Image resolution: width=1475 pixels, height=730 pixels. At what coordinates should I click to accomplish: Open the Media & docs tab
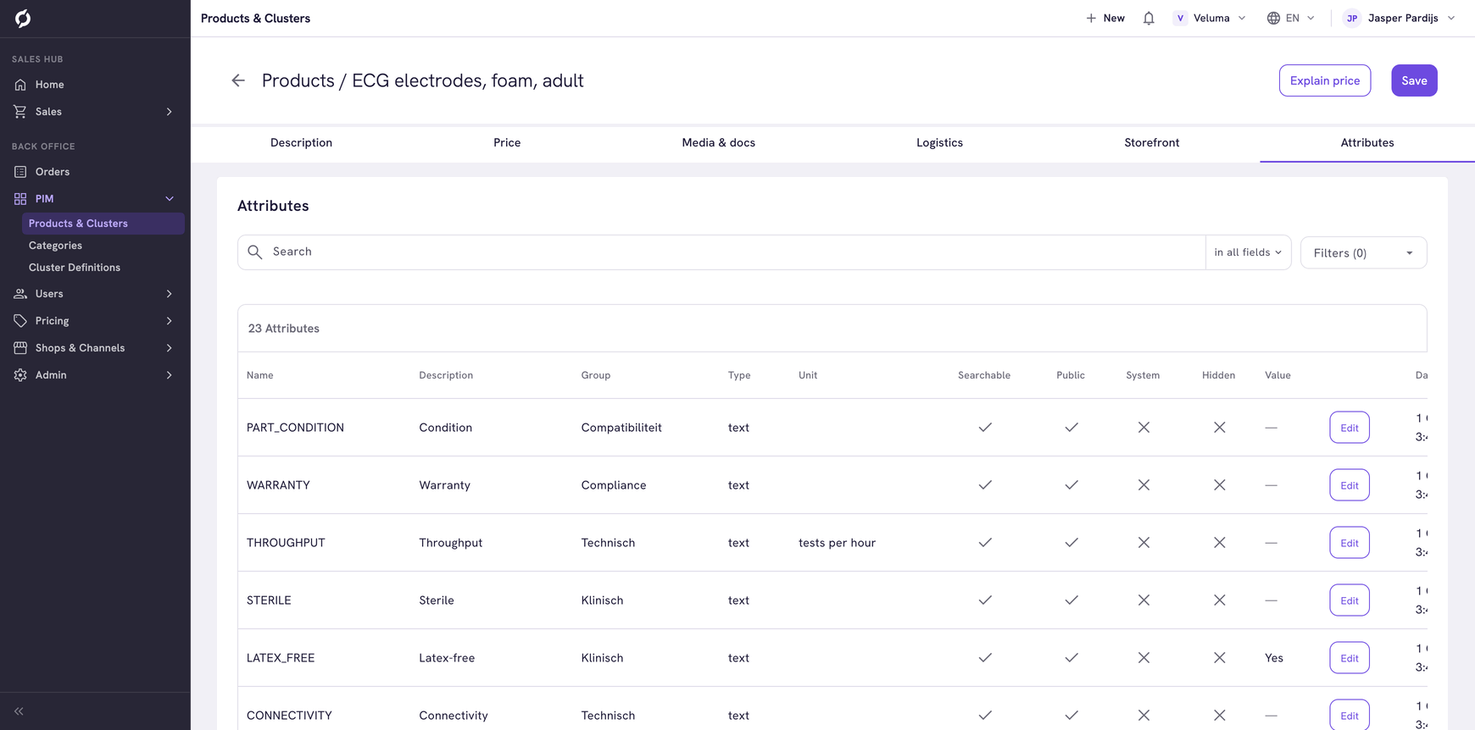coord(718,143)
